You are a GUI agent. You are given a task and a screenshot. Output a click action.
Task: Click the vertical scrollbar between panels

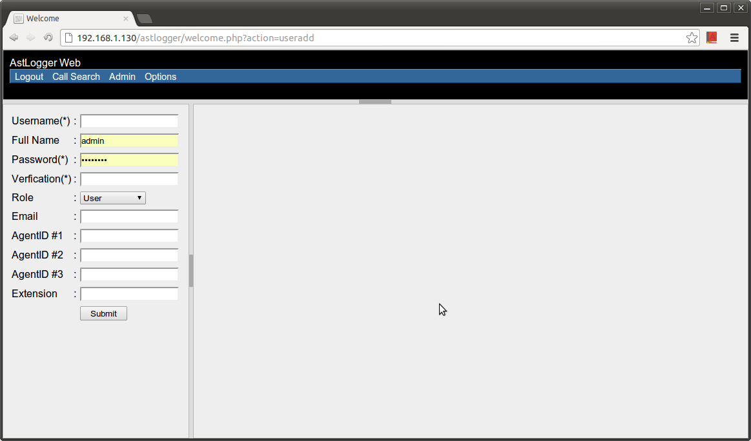tap(190, 271)
